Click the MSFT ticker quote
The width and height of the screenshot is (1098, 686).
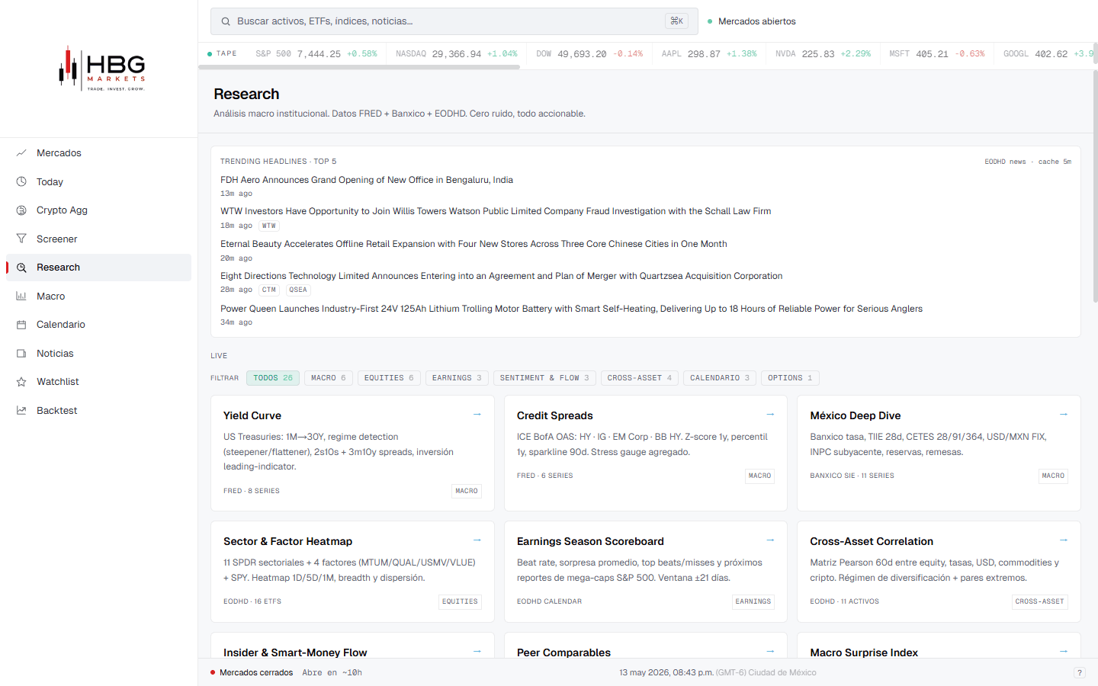click(937, 54)
